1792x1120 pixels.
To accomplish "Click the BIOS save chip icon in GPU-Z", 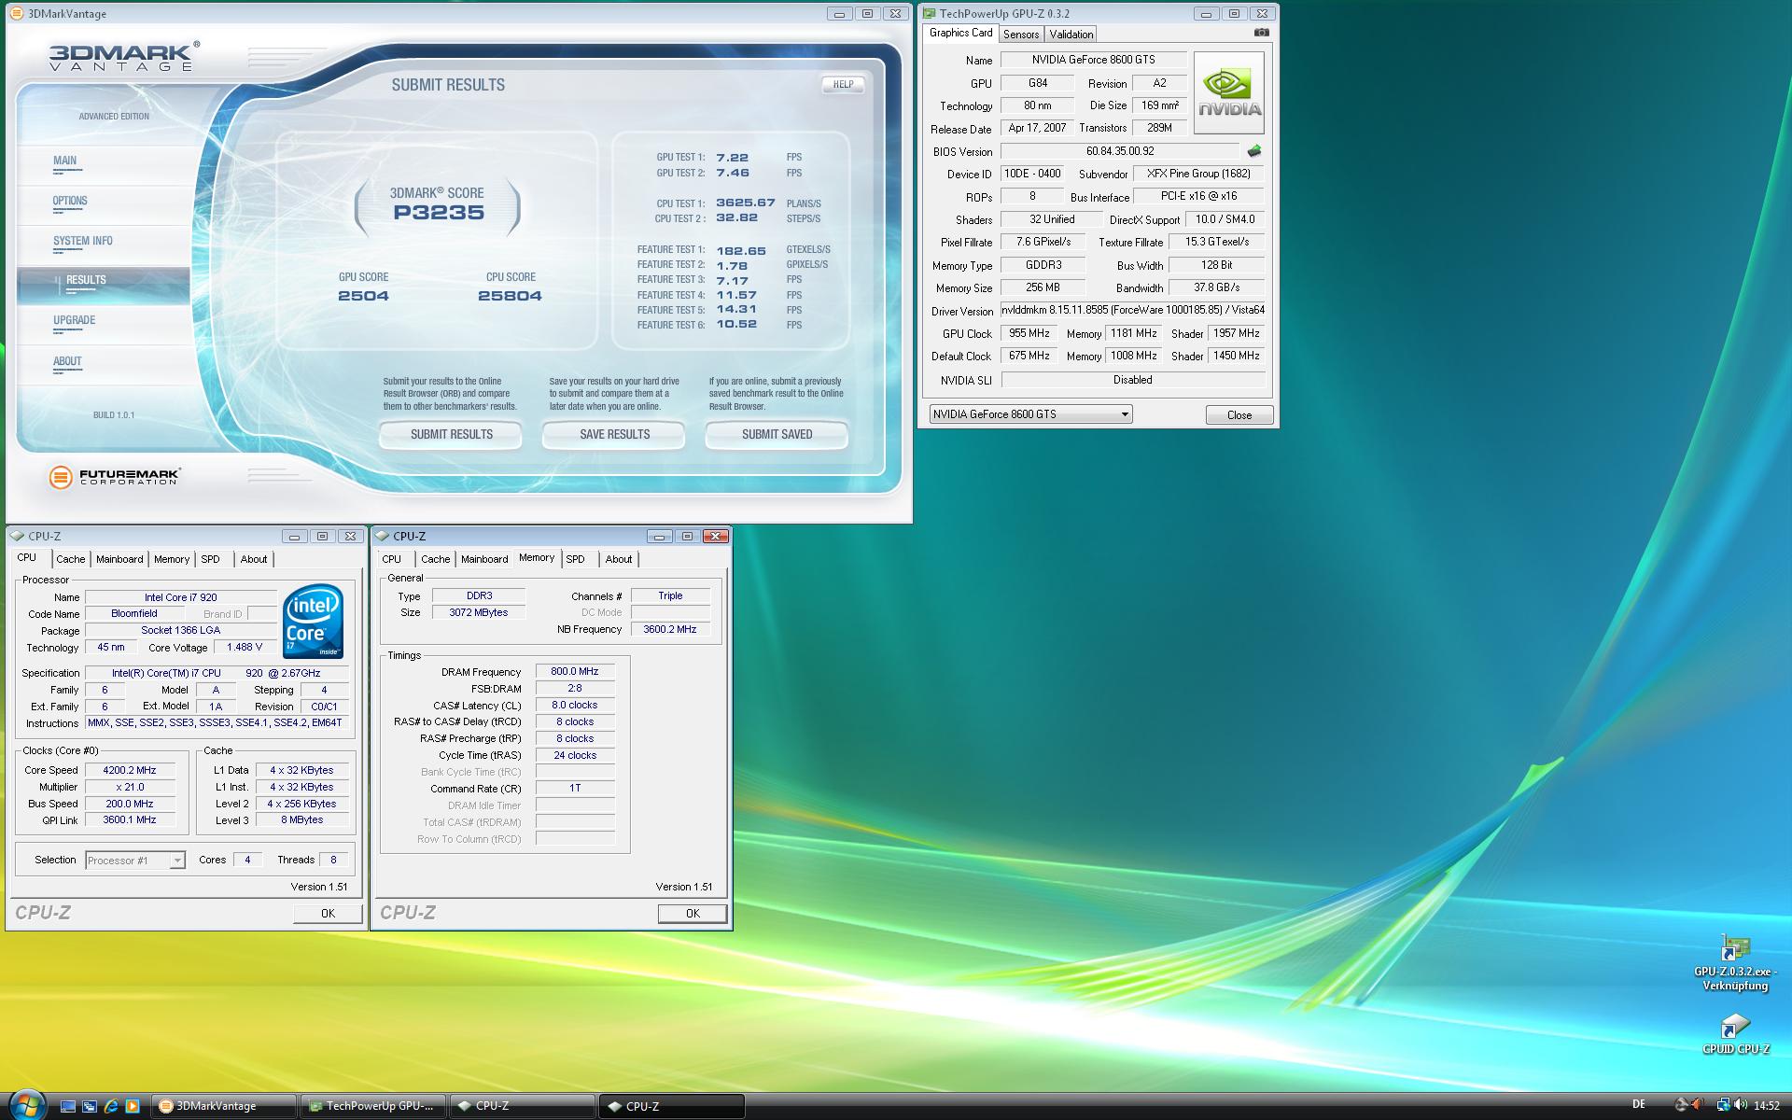I will pyautogui.click(x=1253, y=151).
